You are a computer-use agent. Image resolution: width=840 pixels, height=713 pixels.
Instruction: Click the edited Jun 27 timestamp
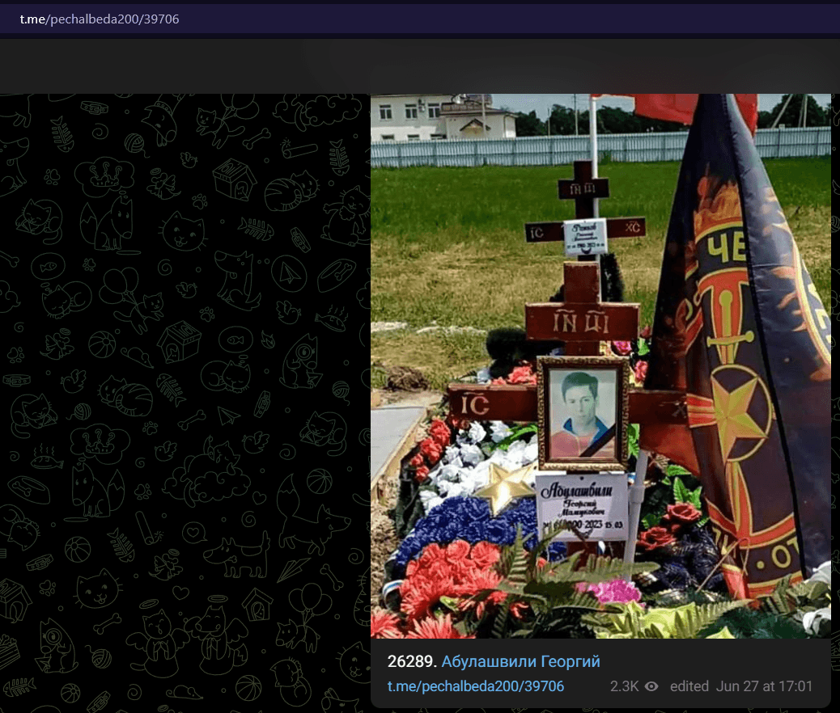click(x=741, y=686)
